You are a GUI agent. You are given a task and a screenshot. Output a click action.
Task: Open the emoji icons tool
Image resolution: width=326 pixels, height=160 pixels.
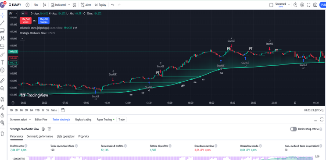[x=2, y=70]
